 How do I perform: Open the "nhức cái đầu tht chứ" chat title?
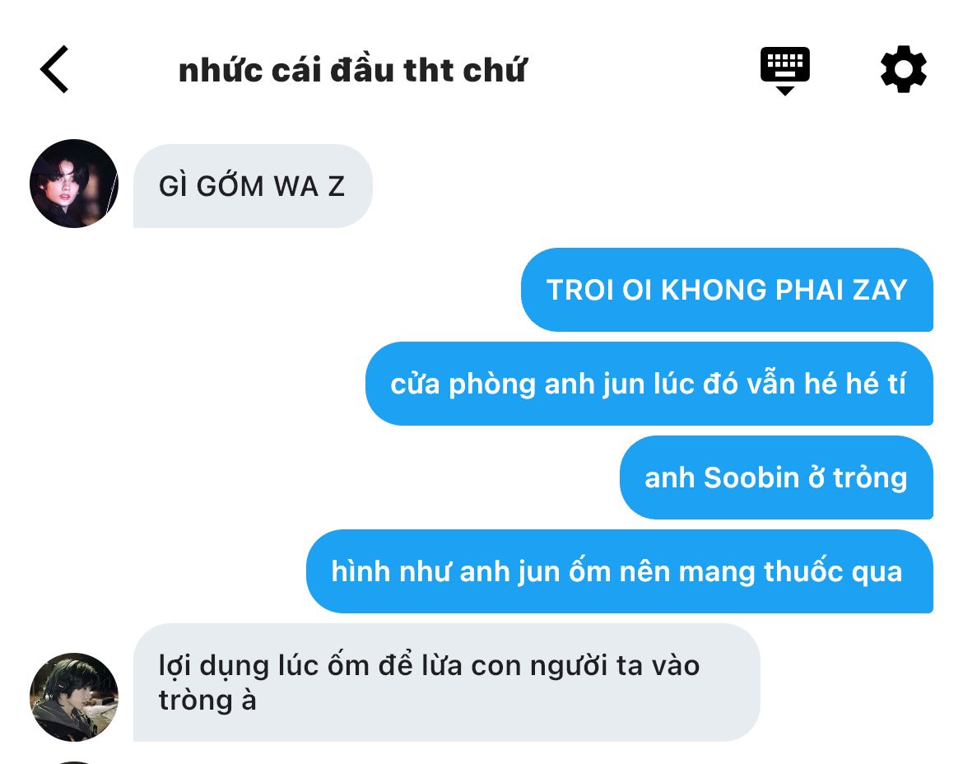pos(352,69)
